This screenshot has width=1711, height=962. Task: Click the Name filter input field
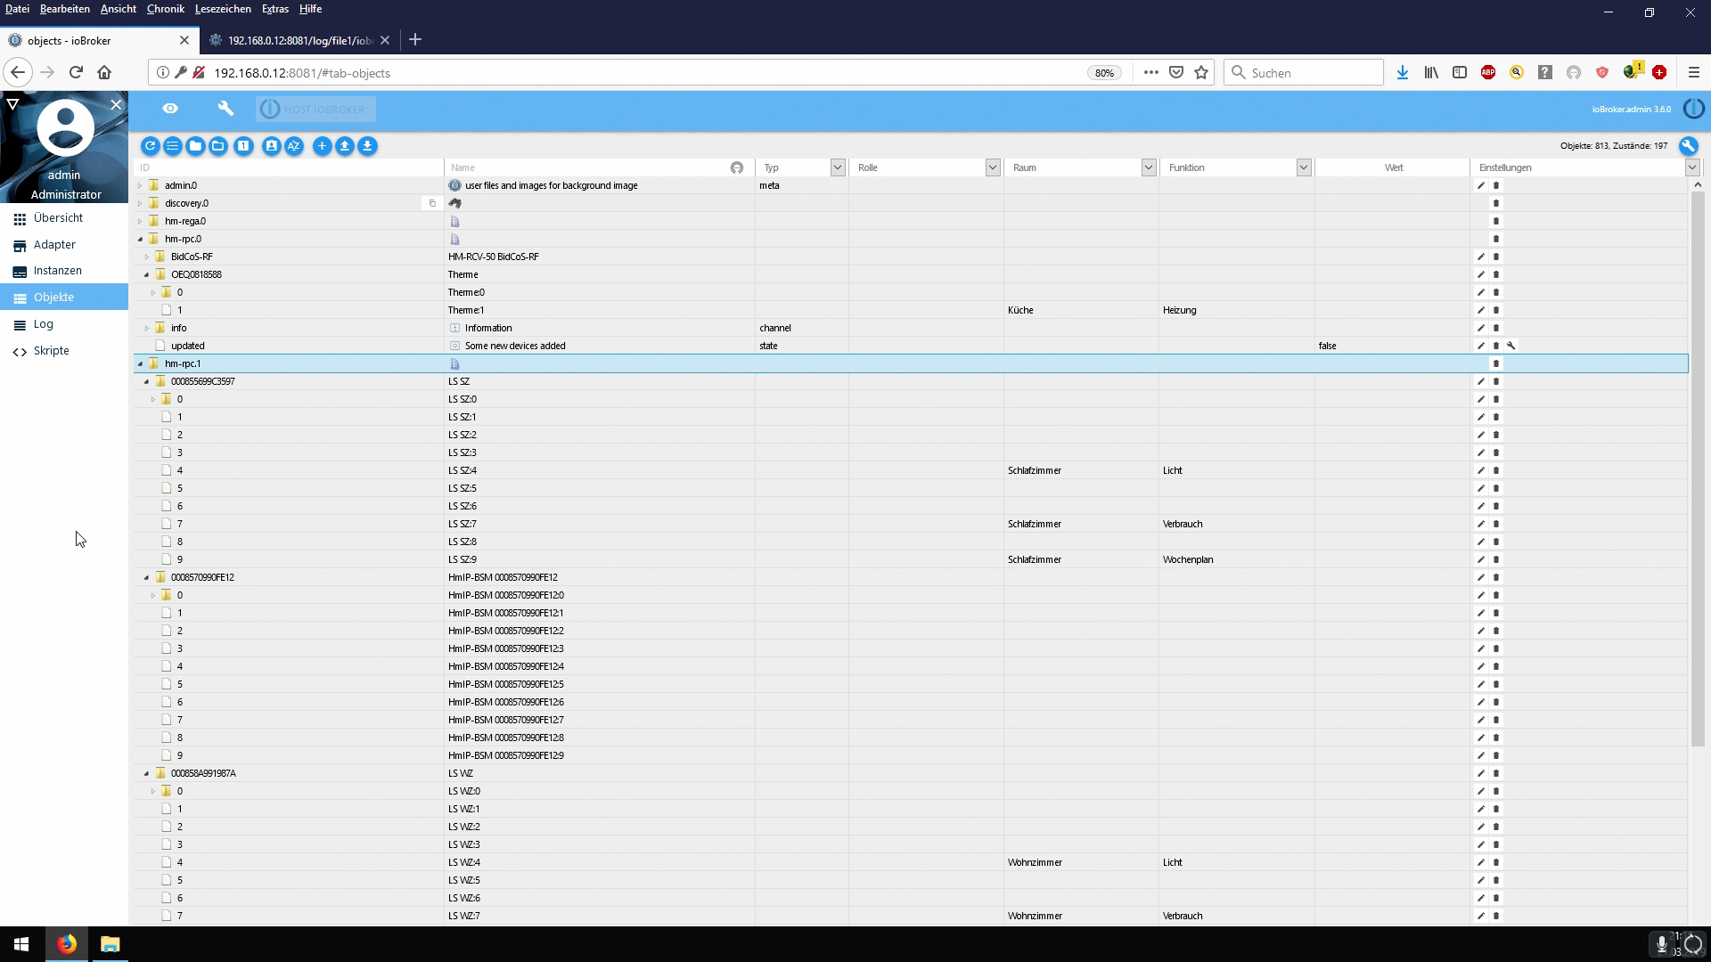tap(588, 167)
